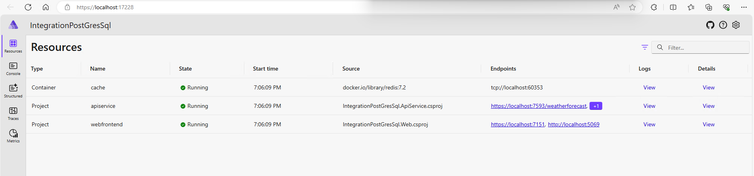
Task: Sort resources by State column header
Action: [x=185, y=69]
